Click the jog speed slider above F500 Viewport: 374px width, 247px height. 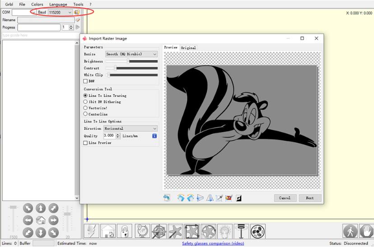[x=14, y=220]
